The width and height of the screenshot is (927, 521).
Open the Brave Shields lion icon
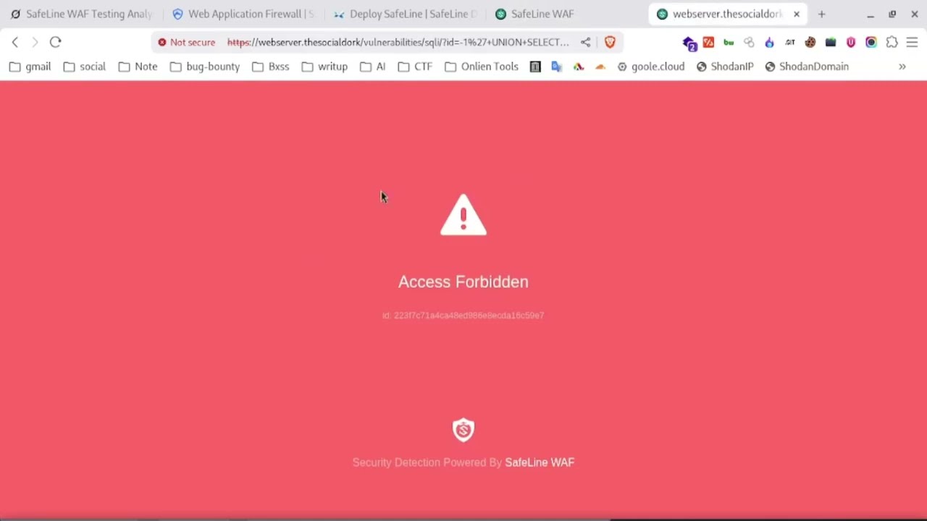(x=610, y=42)
